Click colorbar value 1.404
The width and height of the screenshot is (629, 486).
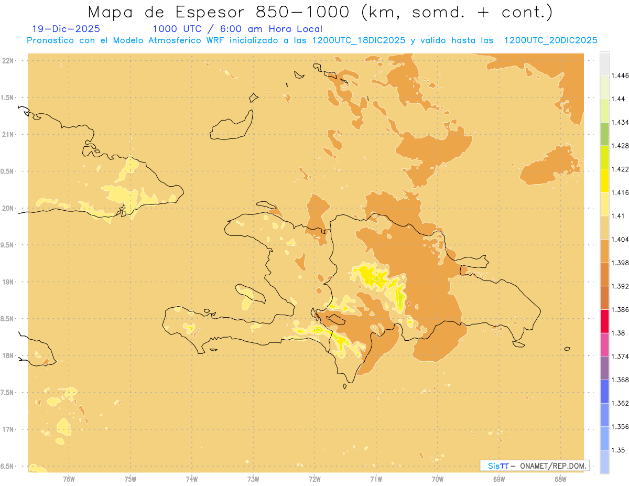[620, 240]
